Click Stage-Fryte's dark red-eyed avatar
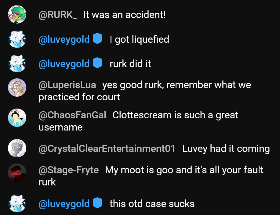The height and width of the screenshot is (215, 280). click(17, 173)
